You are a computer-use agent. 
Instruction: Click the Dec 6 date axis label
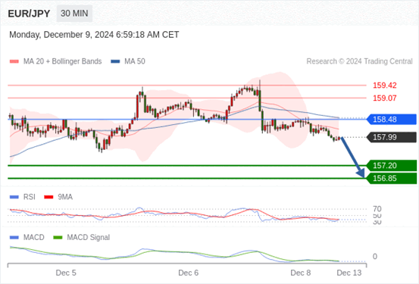(189, 273)
